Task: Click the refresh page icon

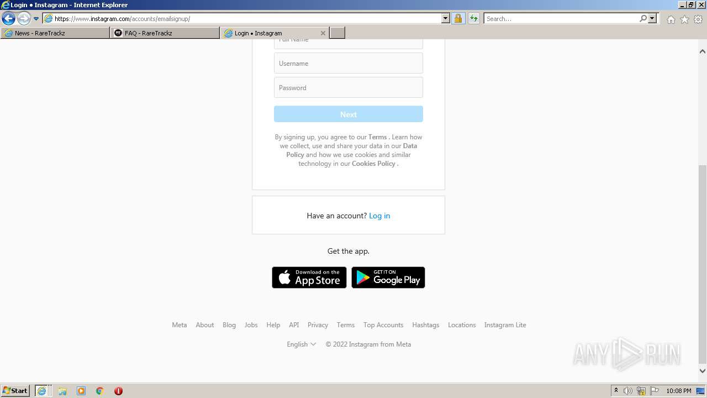Action: point(473,19)
